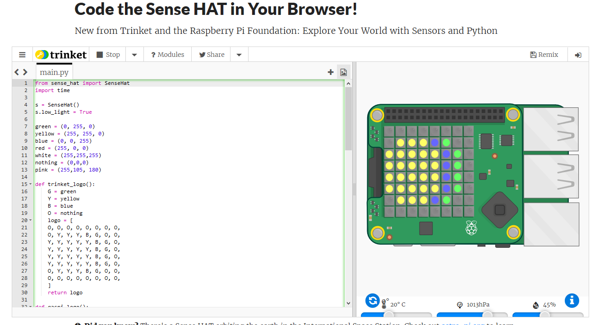
Task: Click line number 13 in the gutter
Action: point(25,170)
